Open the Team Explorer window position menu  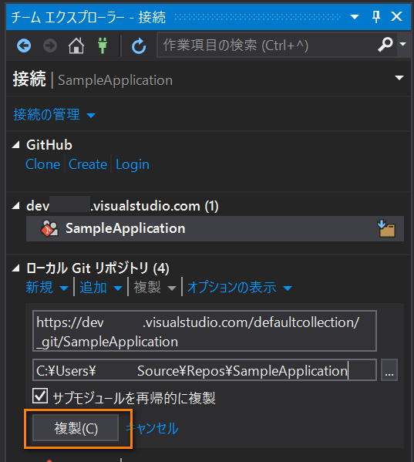[355, 16]
